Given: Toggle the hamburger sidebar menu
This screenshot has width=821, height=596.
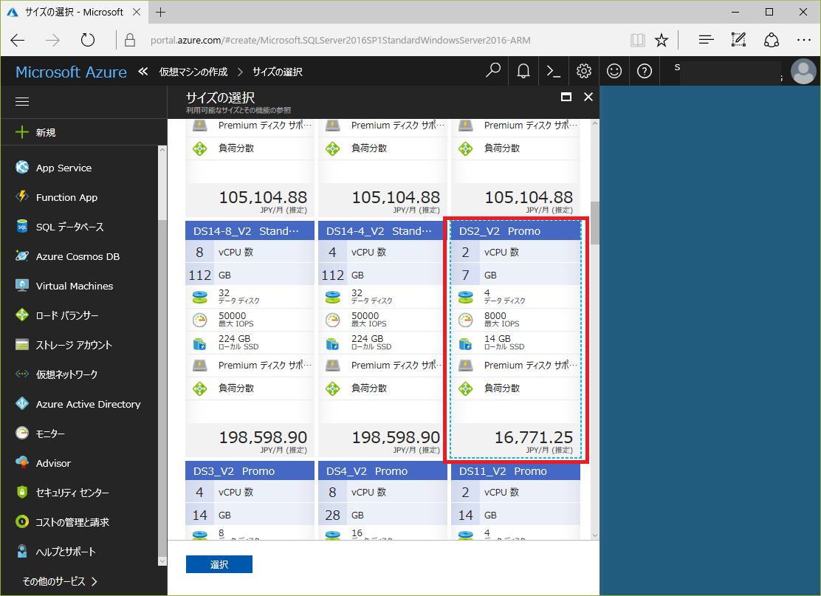Looking at the screenshot, I should click(x=22, y=102).
